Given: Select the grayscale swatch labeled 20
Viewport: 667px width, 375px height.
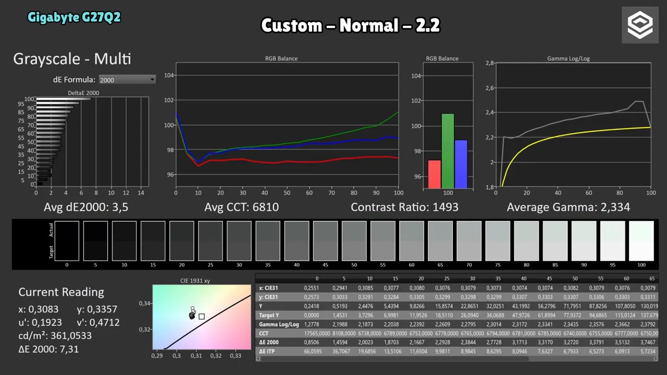Looking at the screenshot, I should point(181,241).
